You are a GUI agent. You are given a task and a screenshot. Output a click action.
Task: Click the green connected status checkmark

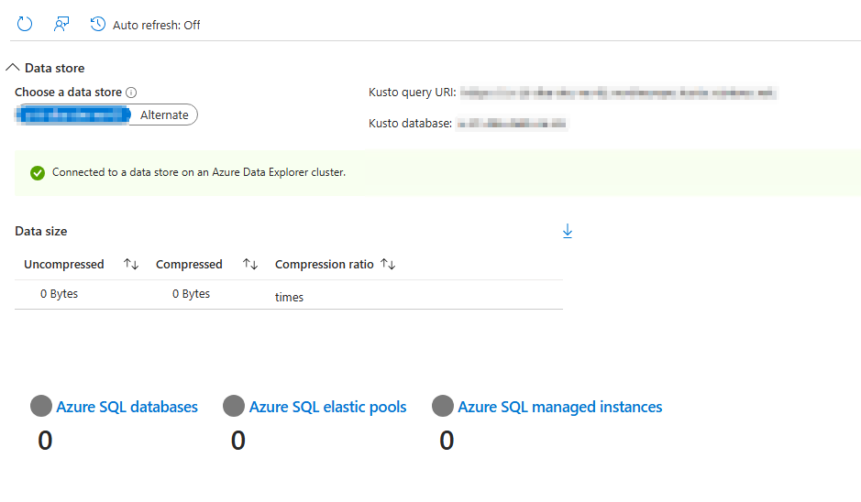click(38, 173)
